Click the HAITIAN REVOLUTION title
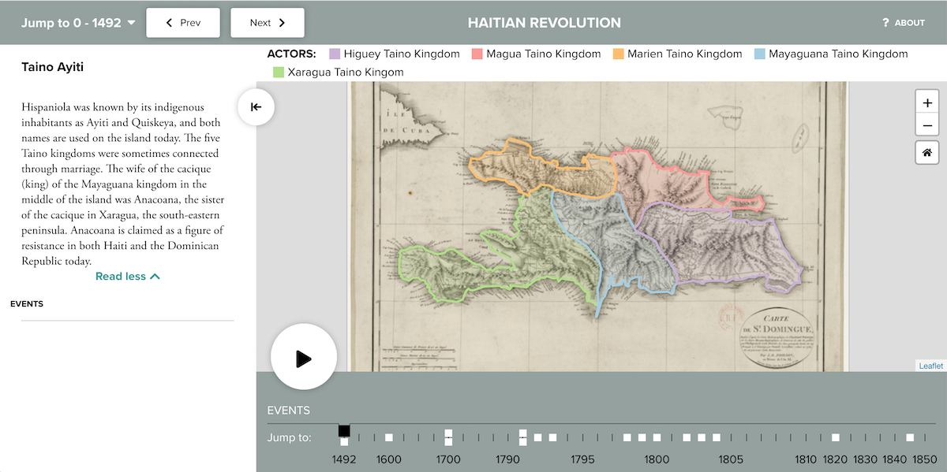Viewport: 947px width, 472px height. coord(545,23)
